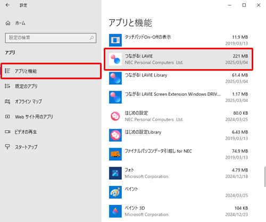Viewport: 266px width, 222px height.
Task: Open アプリと機能 in the sidebar
Action: coord(51,71)
